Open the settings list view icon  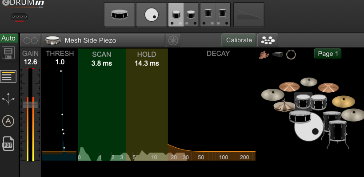pos(8,76)
